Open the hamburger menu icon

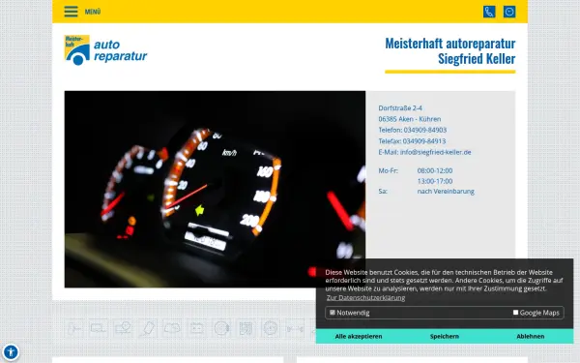coord(71,12)
